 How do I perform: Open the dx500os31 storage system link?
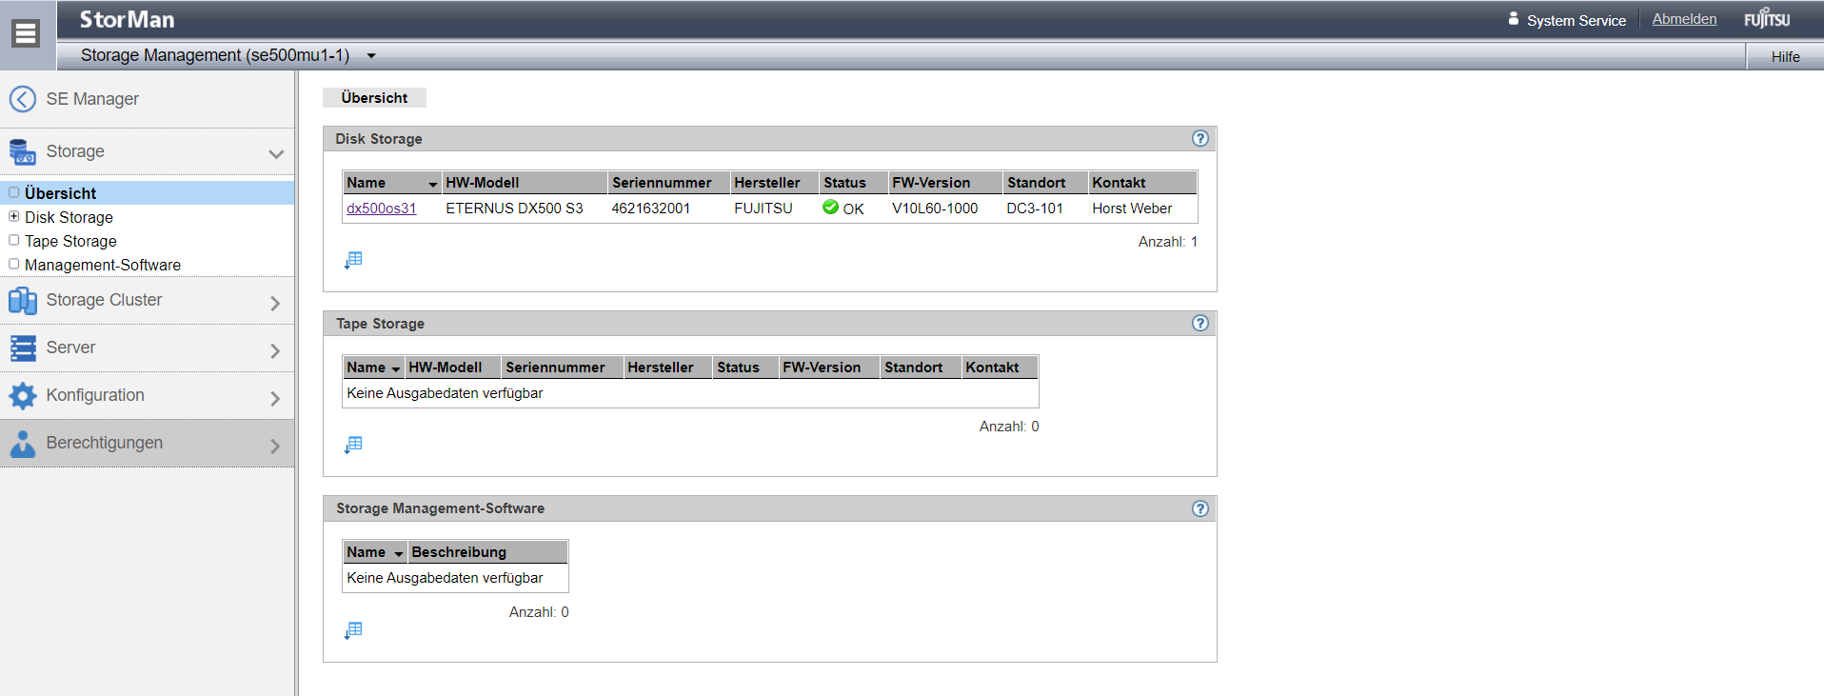[x=381, y=208]
